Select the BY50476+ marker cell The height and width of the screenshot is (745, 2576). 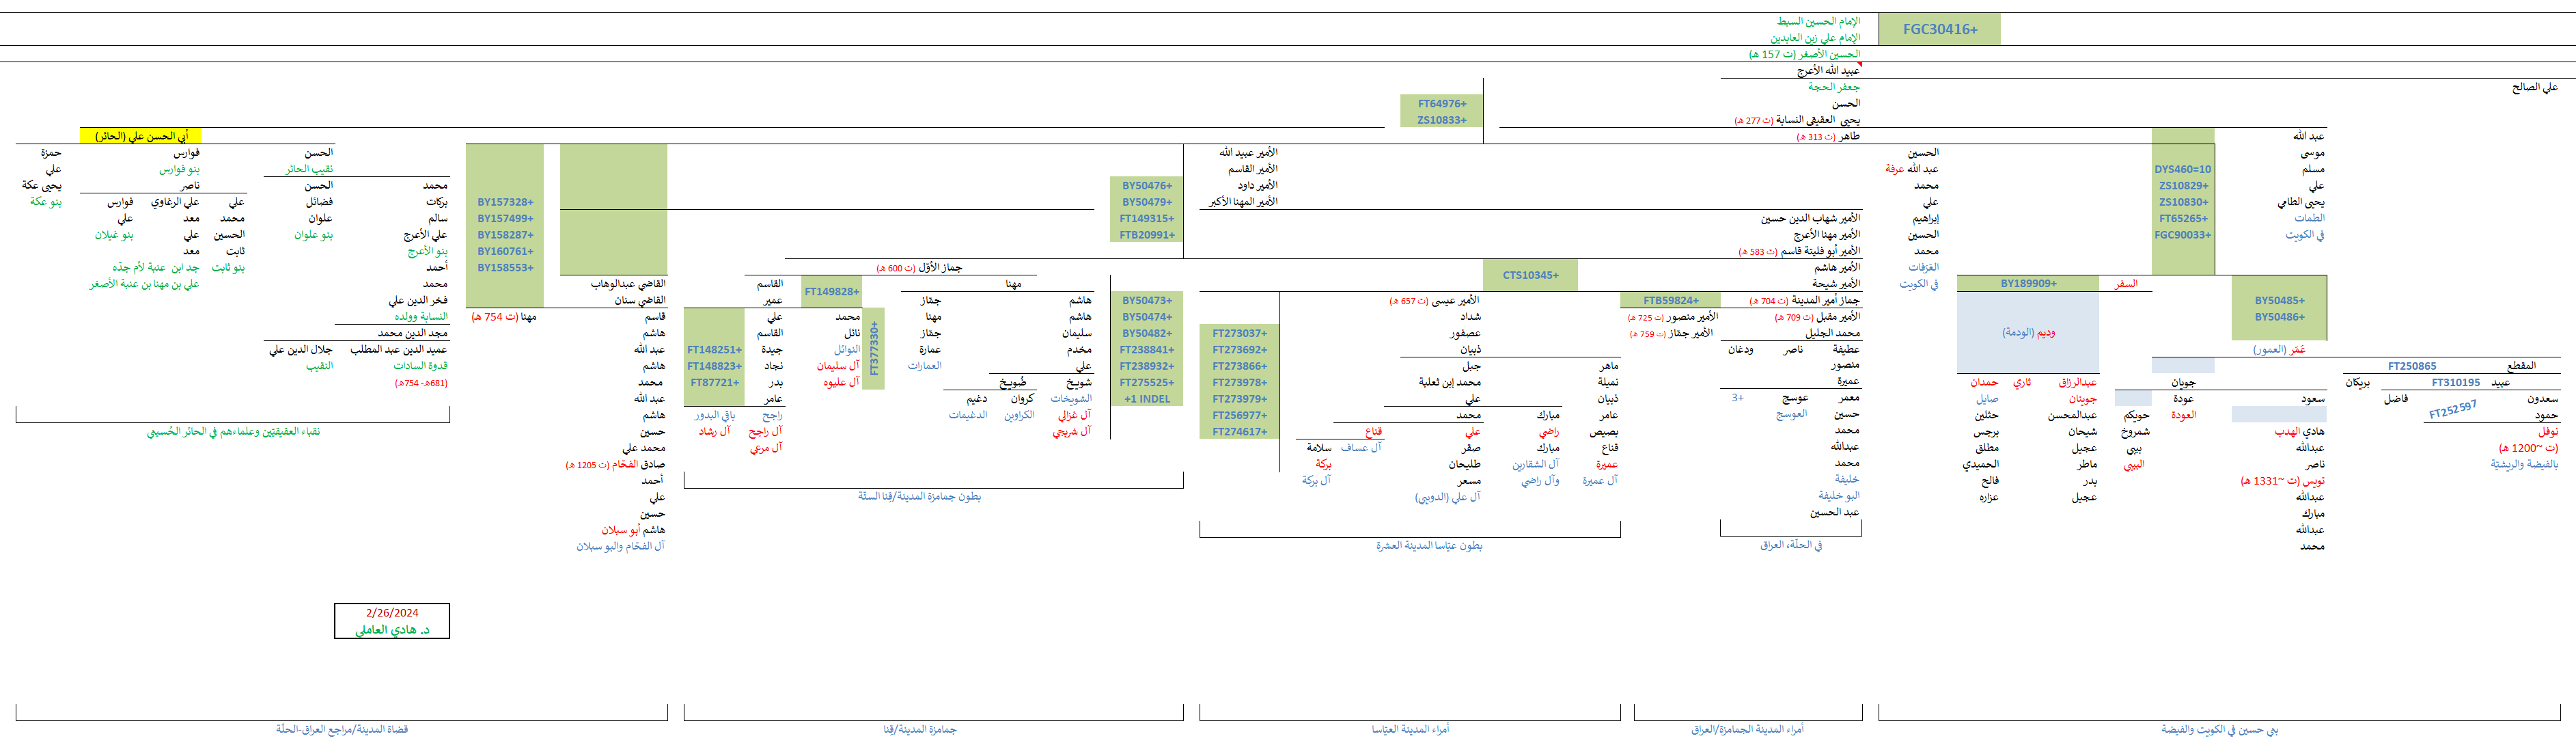click(x=1146, y=186)
